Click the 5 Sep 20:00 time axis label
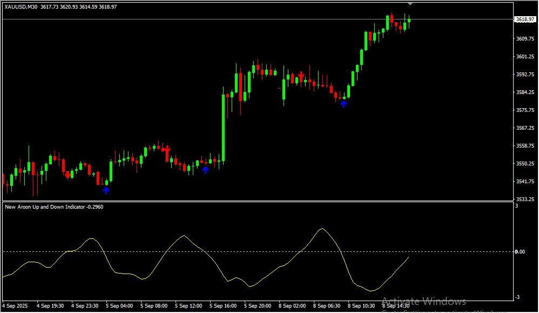Screen dimensions: 539x313 (x=258, y=306)
